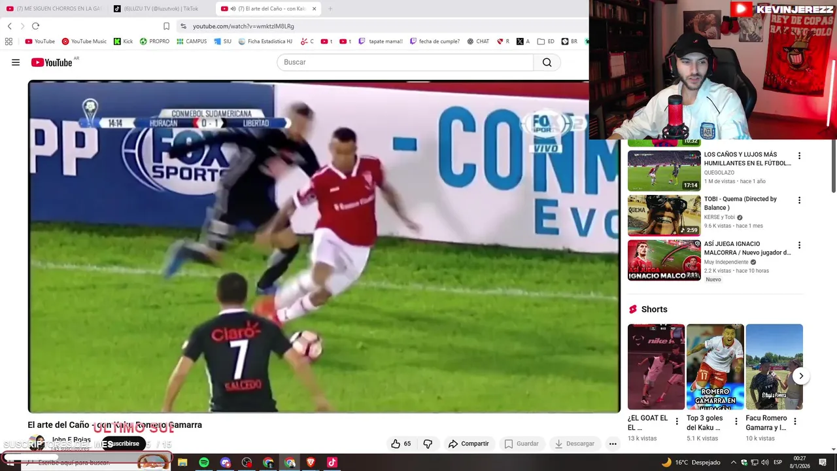
Task: Show next Shorts with arrow
Action: [800, 376]
